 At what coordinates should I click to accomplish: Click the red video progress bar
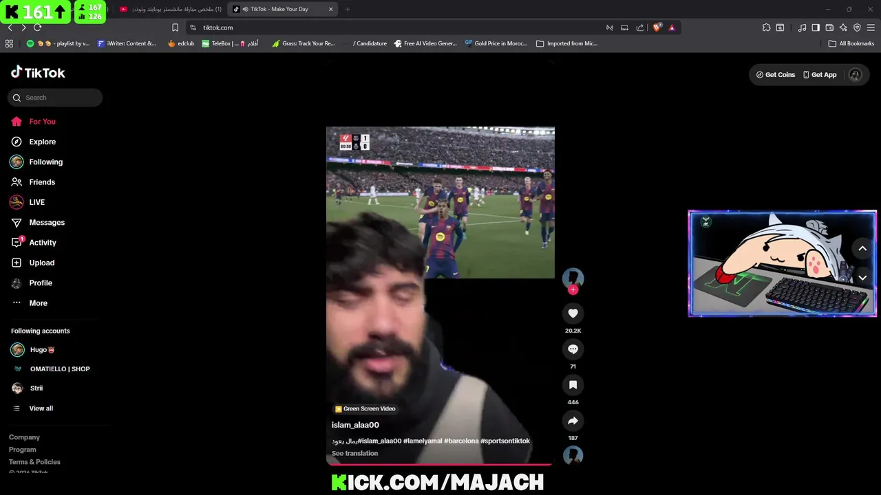[x=440, y=465]
